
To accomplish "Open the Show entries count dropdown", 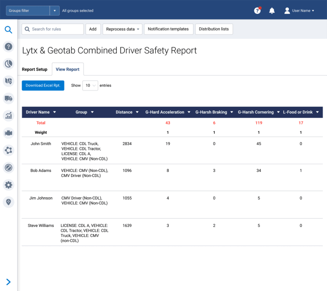I will 90,85.
